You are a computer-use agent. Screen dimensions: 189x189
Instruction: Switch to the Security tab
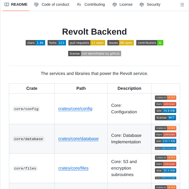pyautogui.click(x=150, y=4)
